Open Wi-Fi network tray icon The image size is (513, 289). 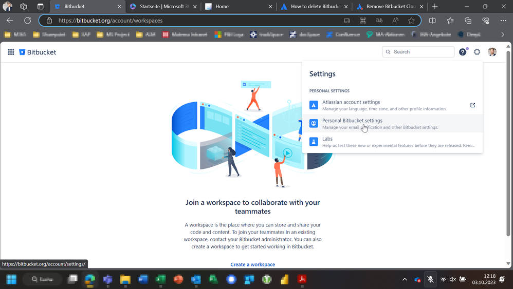tap(443, 279)
